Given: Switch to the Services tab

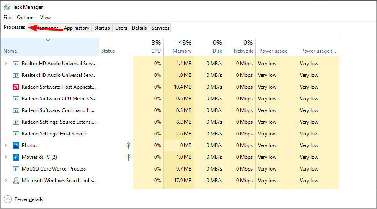Looking at the screenshot, I should [x=160, y=28].
